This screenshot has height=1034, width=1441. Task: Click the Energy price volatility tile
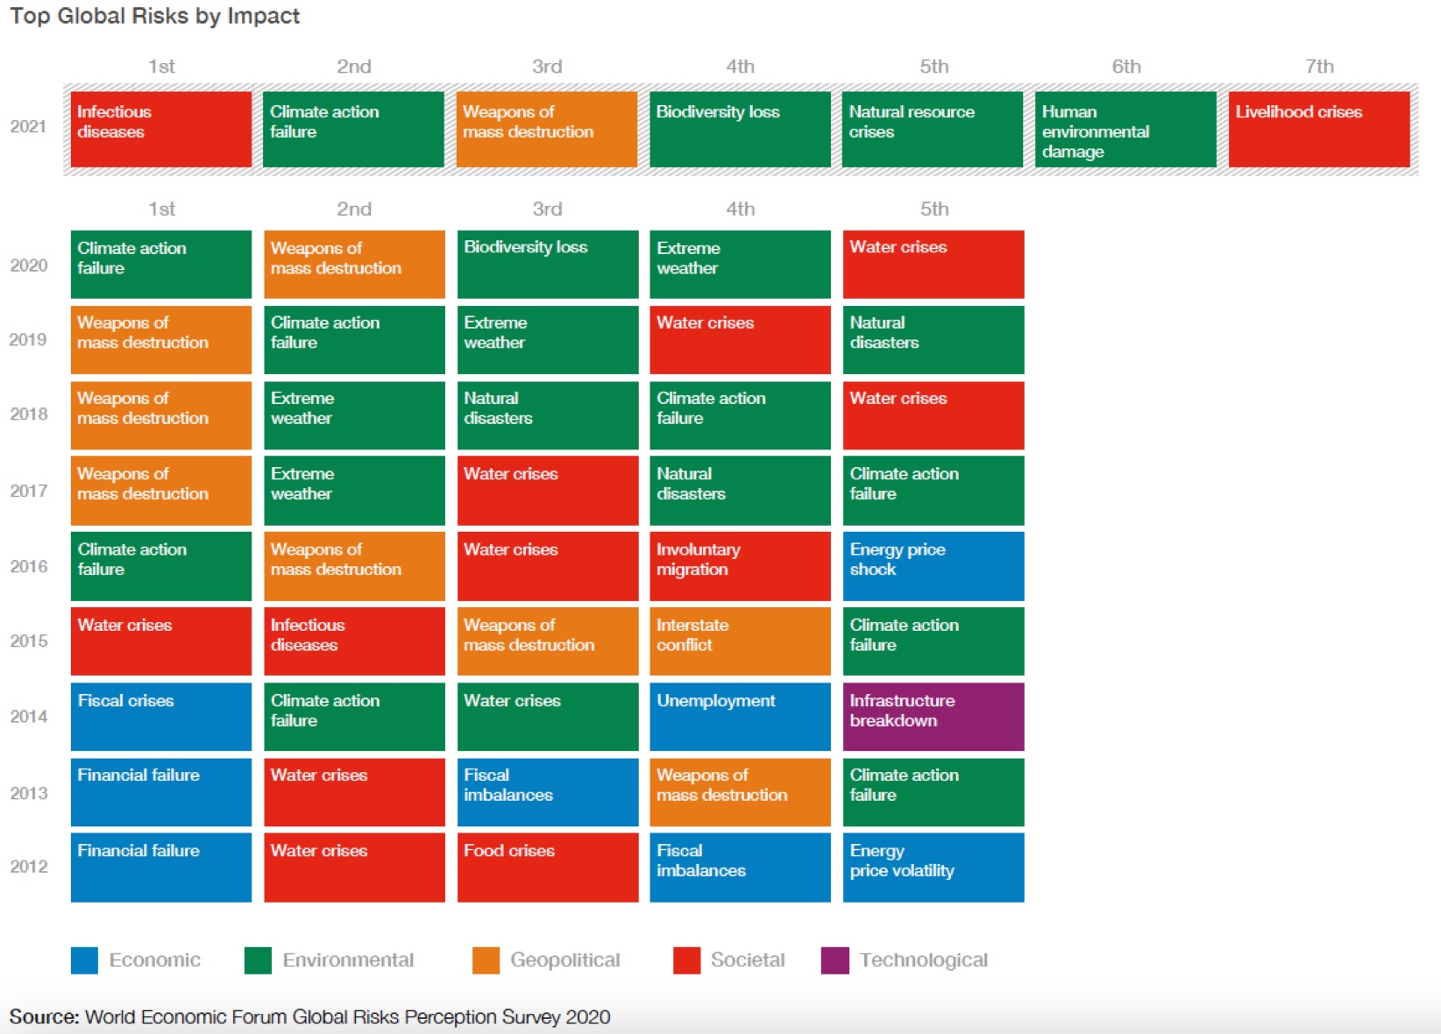(x=933, y=867)
